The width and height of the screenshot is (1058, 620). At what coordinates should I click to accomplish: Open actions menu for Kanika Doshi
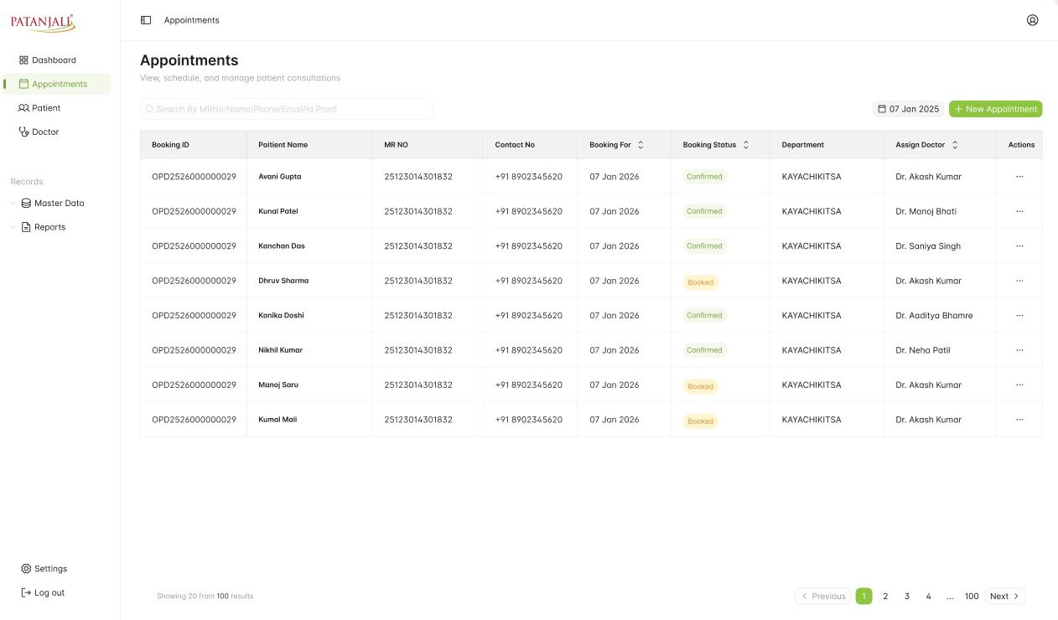tap(1019, 316)
